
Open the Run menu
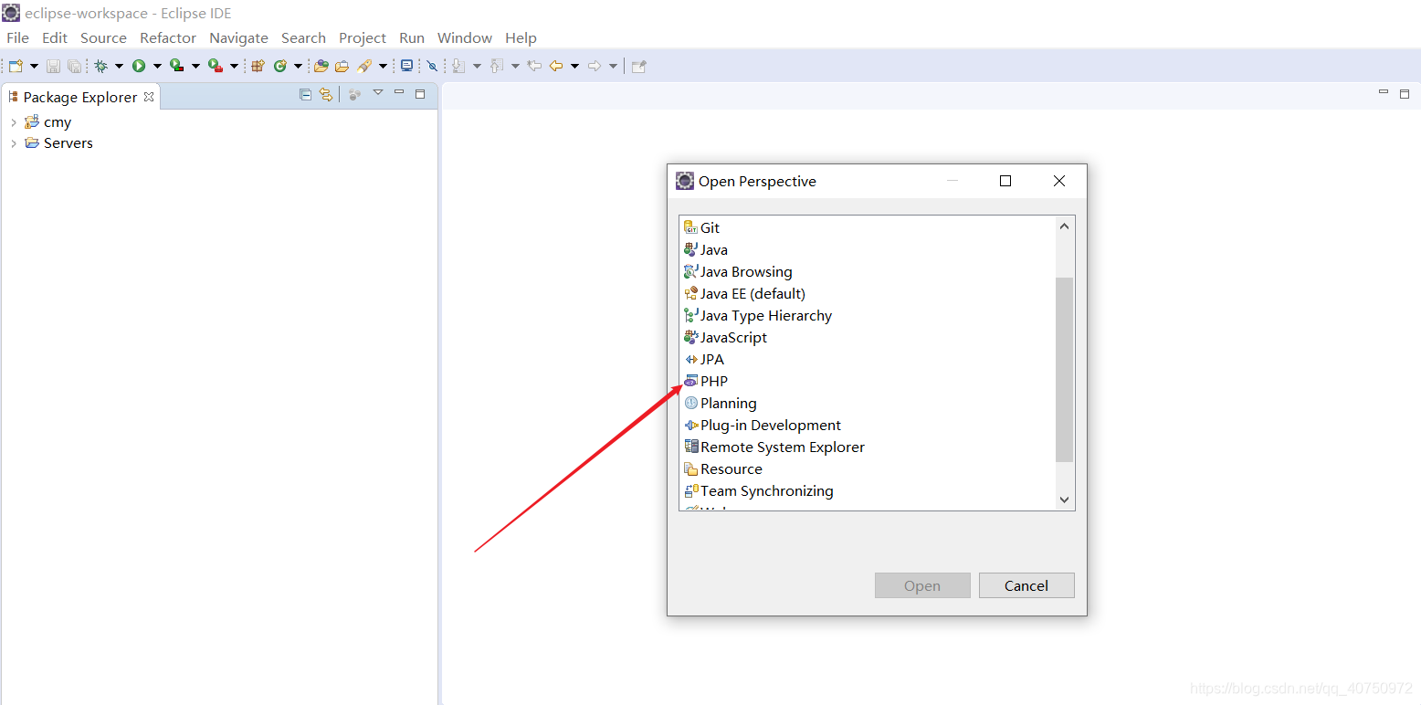click(412, 37)
